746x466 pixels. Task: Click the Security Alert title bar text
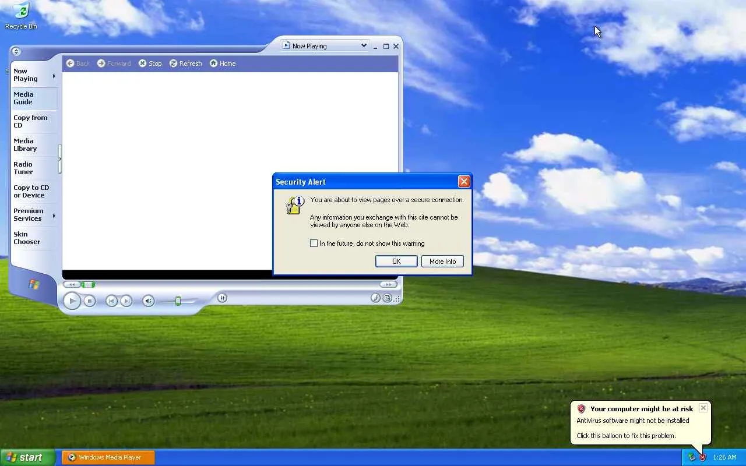[x=301, y=182]
